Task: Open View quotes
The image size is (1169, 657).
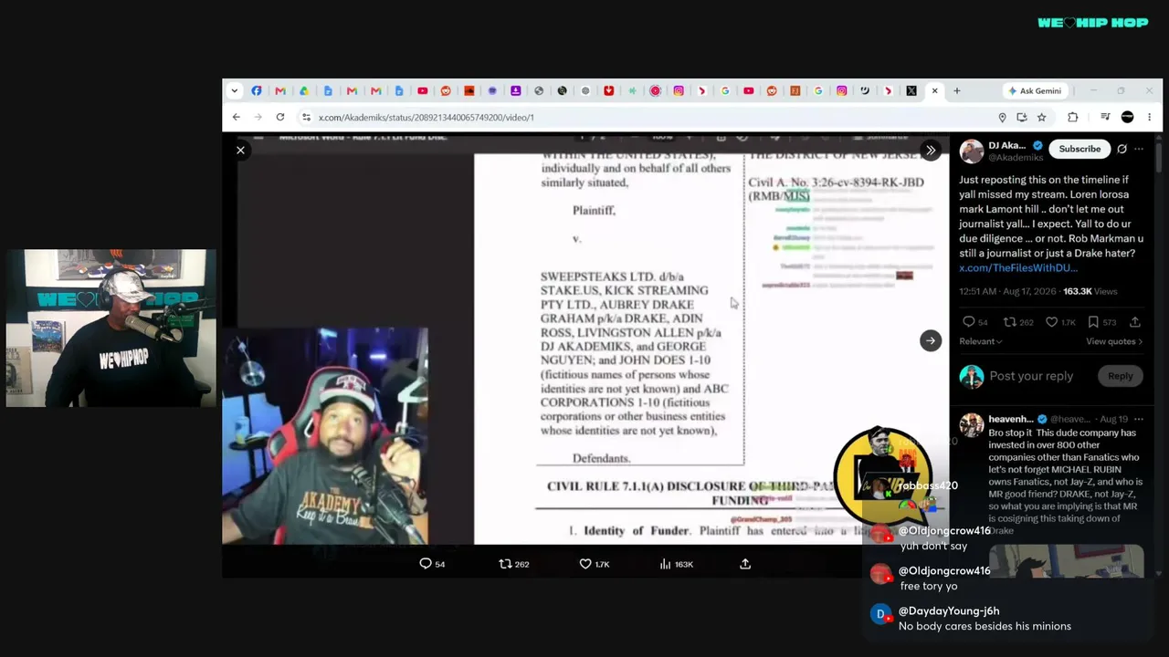Action: [1114, 341]
